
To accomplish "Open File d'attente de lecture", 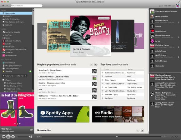I will [x=14, y=22].
